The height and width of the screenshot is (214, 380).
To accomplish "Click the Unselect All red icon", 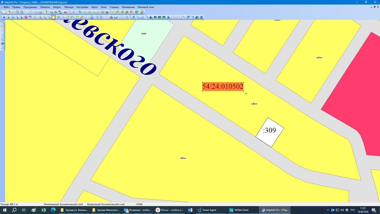I will click(x=26, y=17).
